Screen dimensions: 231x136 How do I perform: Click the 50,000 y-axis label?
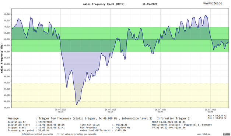(x=7, y=39)
